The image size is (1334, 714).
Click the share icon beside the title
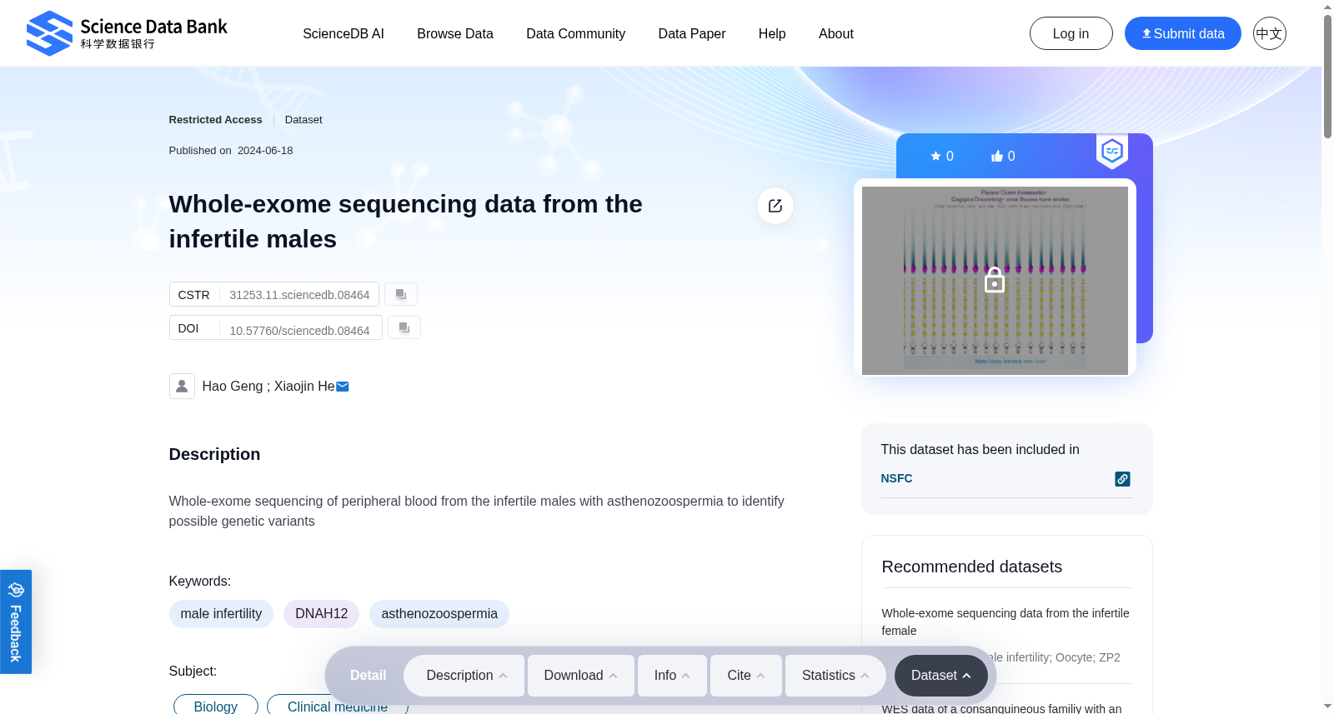775,206
